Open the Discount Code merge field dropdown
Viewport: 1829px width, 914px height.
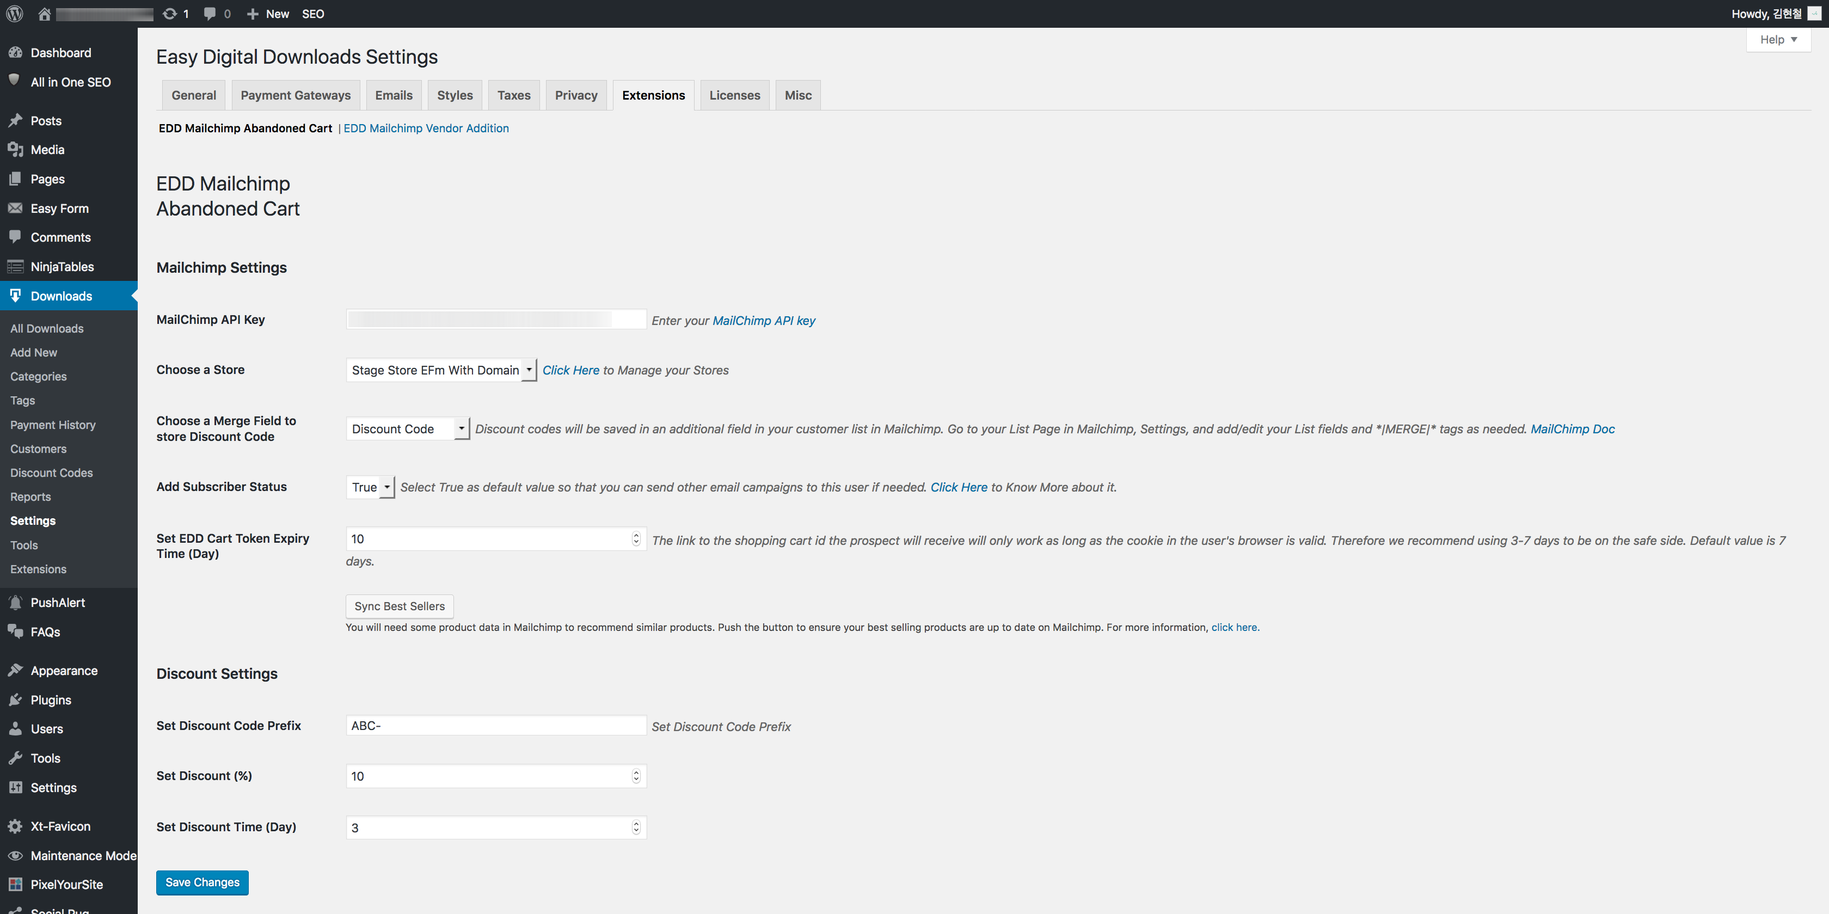point(408,429)
